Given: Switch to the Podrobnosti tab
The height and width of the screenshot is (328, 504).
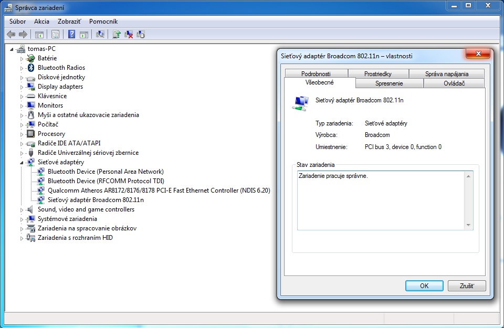Looking at the screenshot, I should click(x=316, y=73).
